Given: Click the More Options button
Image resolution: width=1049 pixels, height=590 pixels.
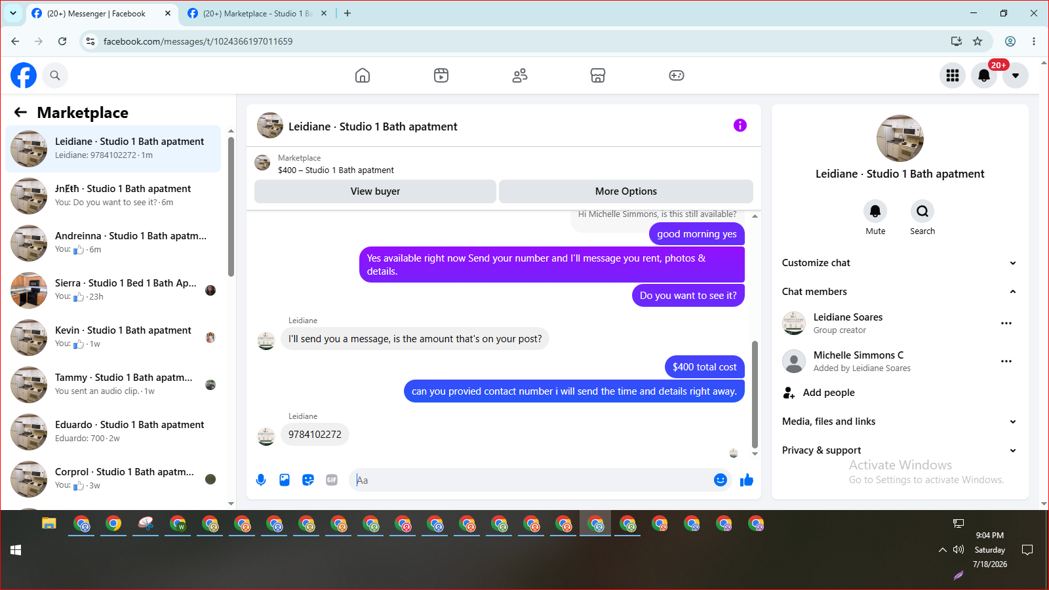Looking at the screenshot, I should (x=626, y=191).
